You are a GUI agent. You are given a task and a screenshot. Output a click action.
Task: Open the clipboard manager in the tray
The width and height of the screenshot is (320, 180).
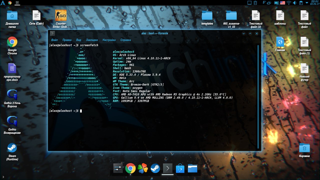coord(301,3)
